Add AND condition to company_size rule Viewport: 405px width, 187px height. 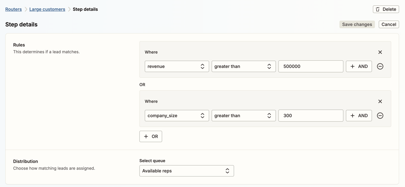359,116
